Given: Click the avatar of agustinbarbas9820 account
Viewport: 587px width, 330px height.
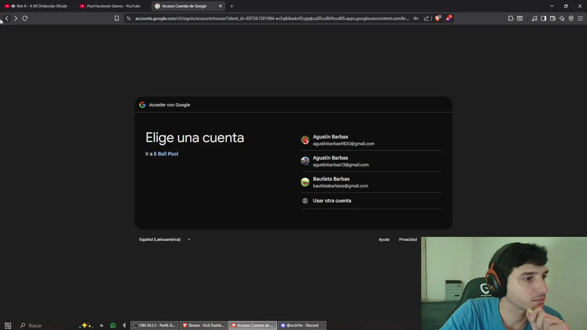Looking at the screenshot, I should click(305, 140).
